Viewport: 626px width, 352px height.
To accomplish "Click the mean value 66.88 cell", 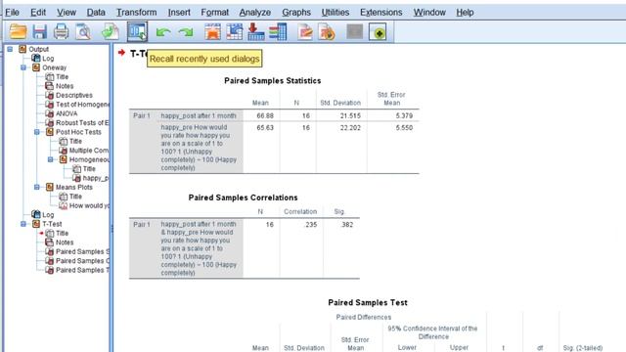I will 265,115.
